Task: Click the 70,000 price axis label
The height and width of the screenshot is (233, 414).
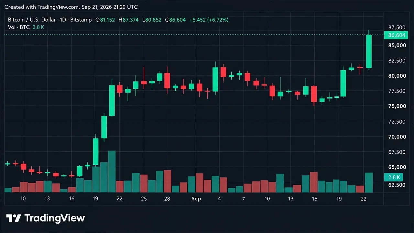Action: click(x=397, y=137)
